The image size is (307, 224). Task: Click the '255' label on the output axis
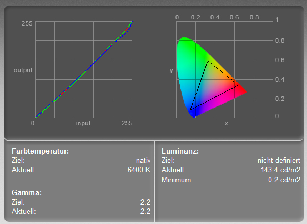[x=27, y=23]
